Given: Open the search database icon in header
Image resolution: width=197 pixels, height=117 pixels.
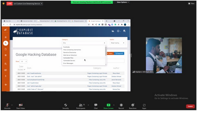Looking at the screenshot, I should tap(124, 31).
